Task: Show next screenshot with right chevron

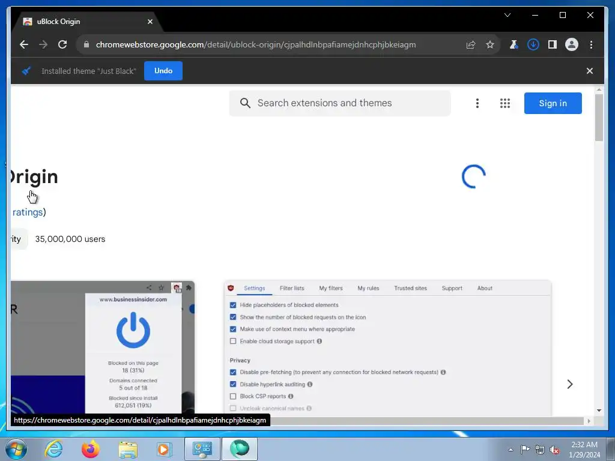Action: [x=570, y=384]
